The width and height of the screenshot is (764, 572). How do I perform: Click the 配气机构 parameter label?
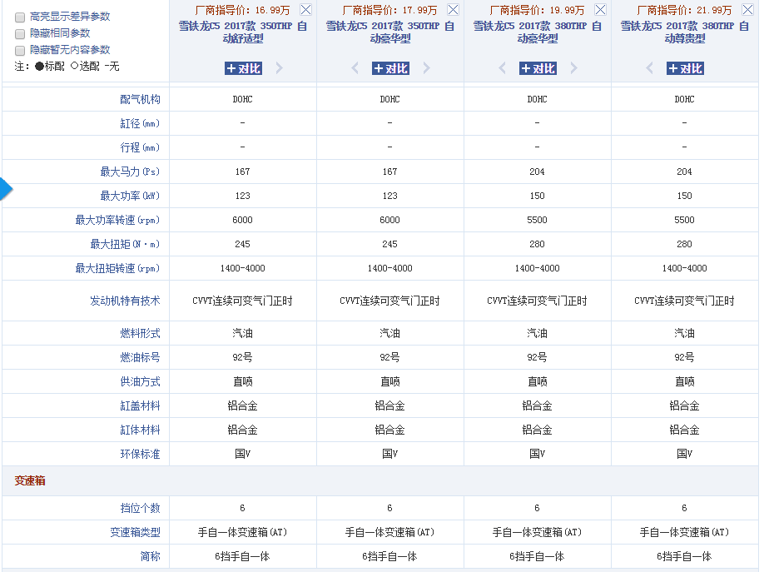(140, 99)
